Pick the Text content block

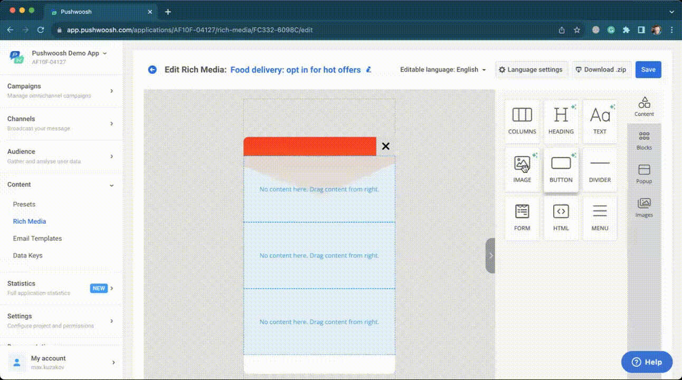tap(600, 121)
